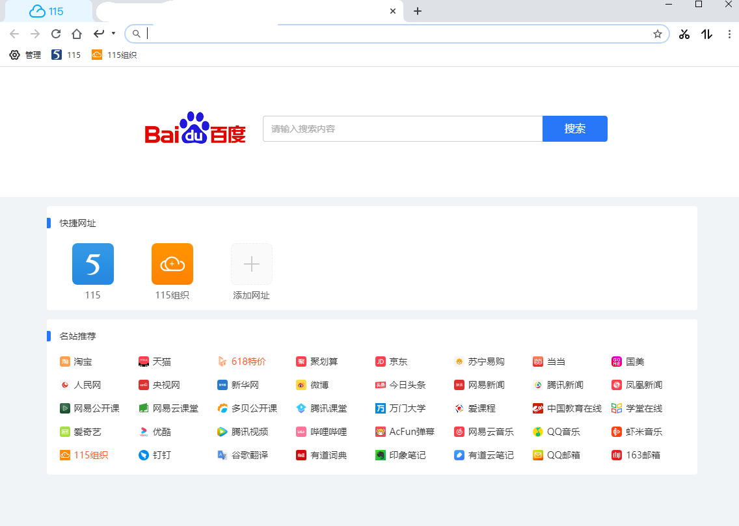Open the 聚划算 site link
This screenshot has height=526, width=739.
(317, 362)
